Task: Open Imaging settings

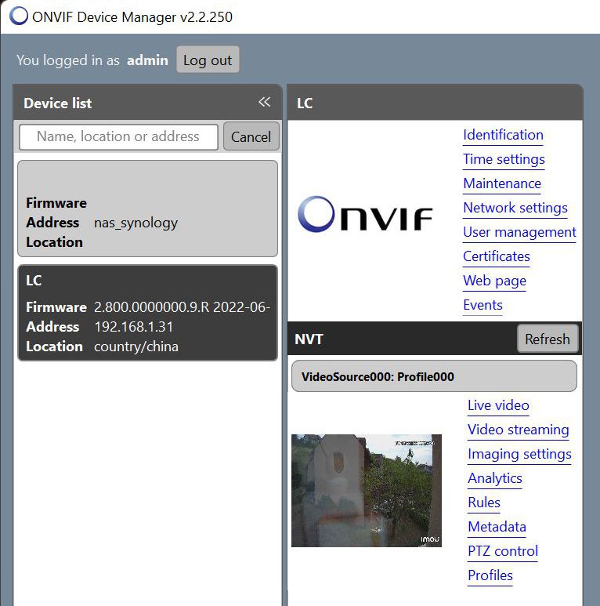Action: 519,455
